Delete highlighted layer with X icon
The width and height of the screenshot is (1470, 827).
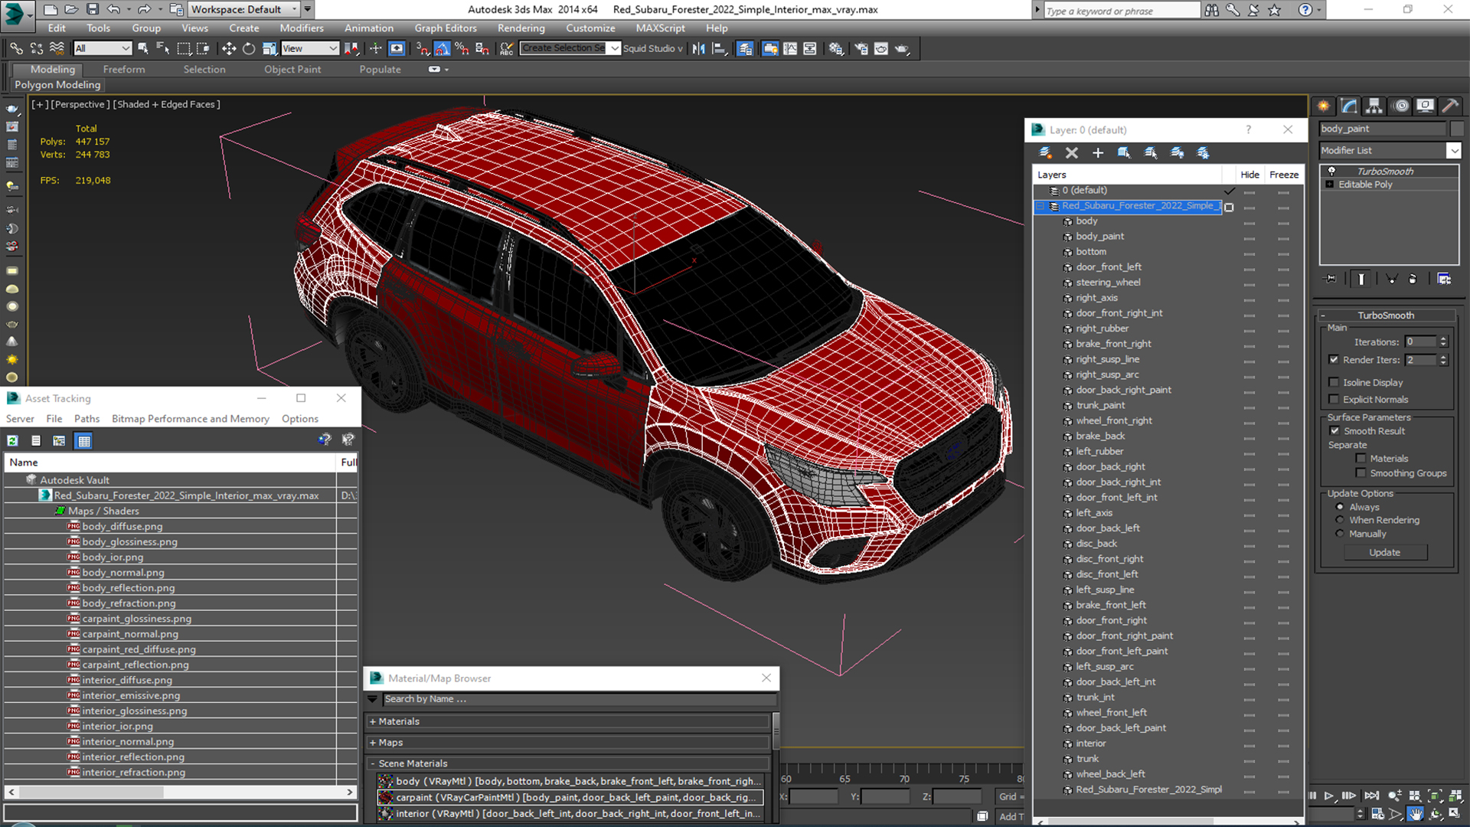1072,153
